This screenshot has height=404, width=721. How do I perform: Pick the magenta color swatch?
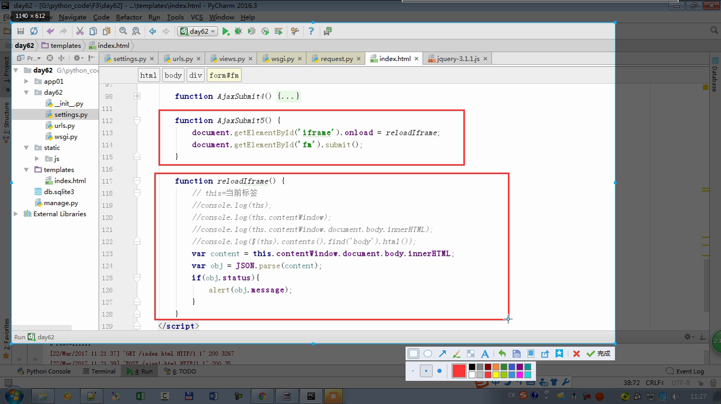[520, 375]
